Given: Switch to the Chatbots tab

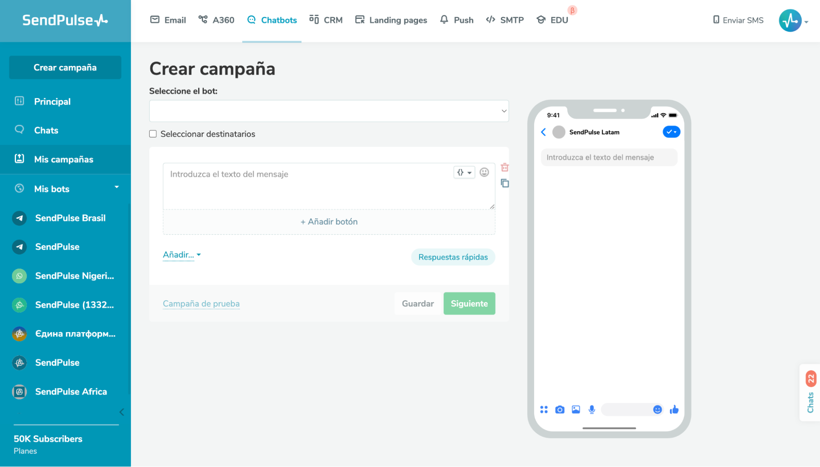Looking at the screenshot, I should pyautogui.click(x=272, y=20).
